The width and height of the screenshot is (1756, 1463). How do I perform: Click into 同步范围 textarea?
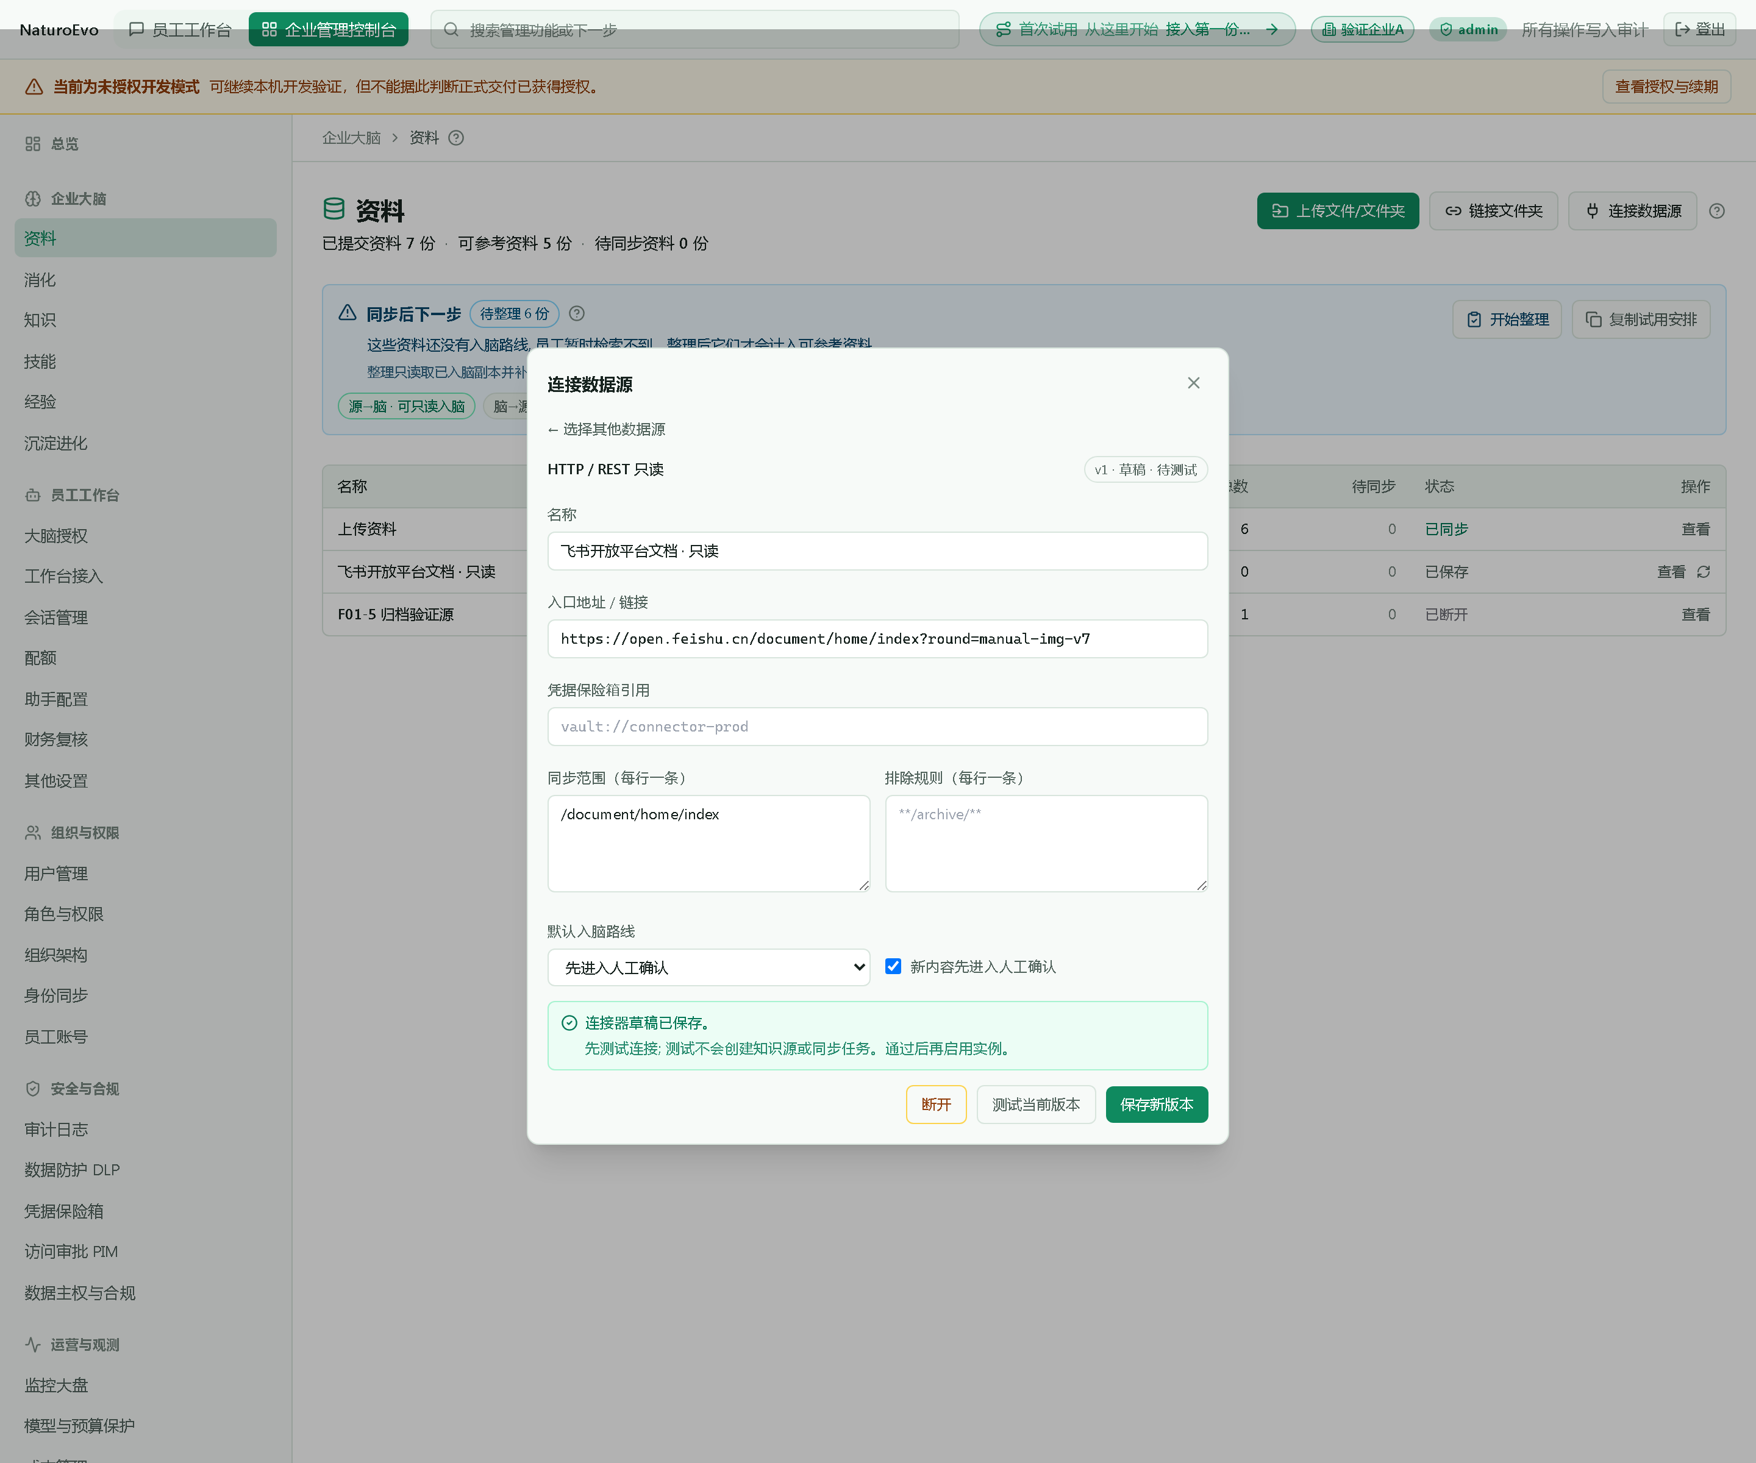[708, 844]
